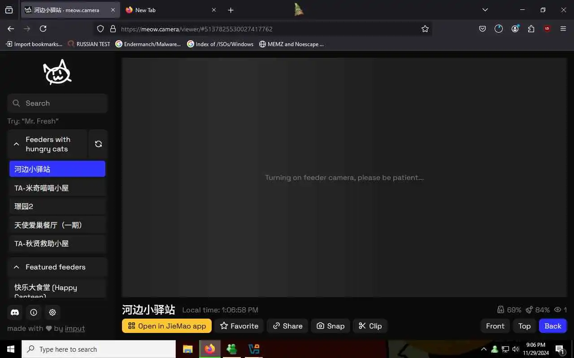Open green people app in taskbar

[x=232, y=349]
